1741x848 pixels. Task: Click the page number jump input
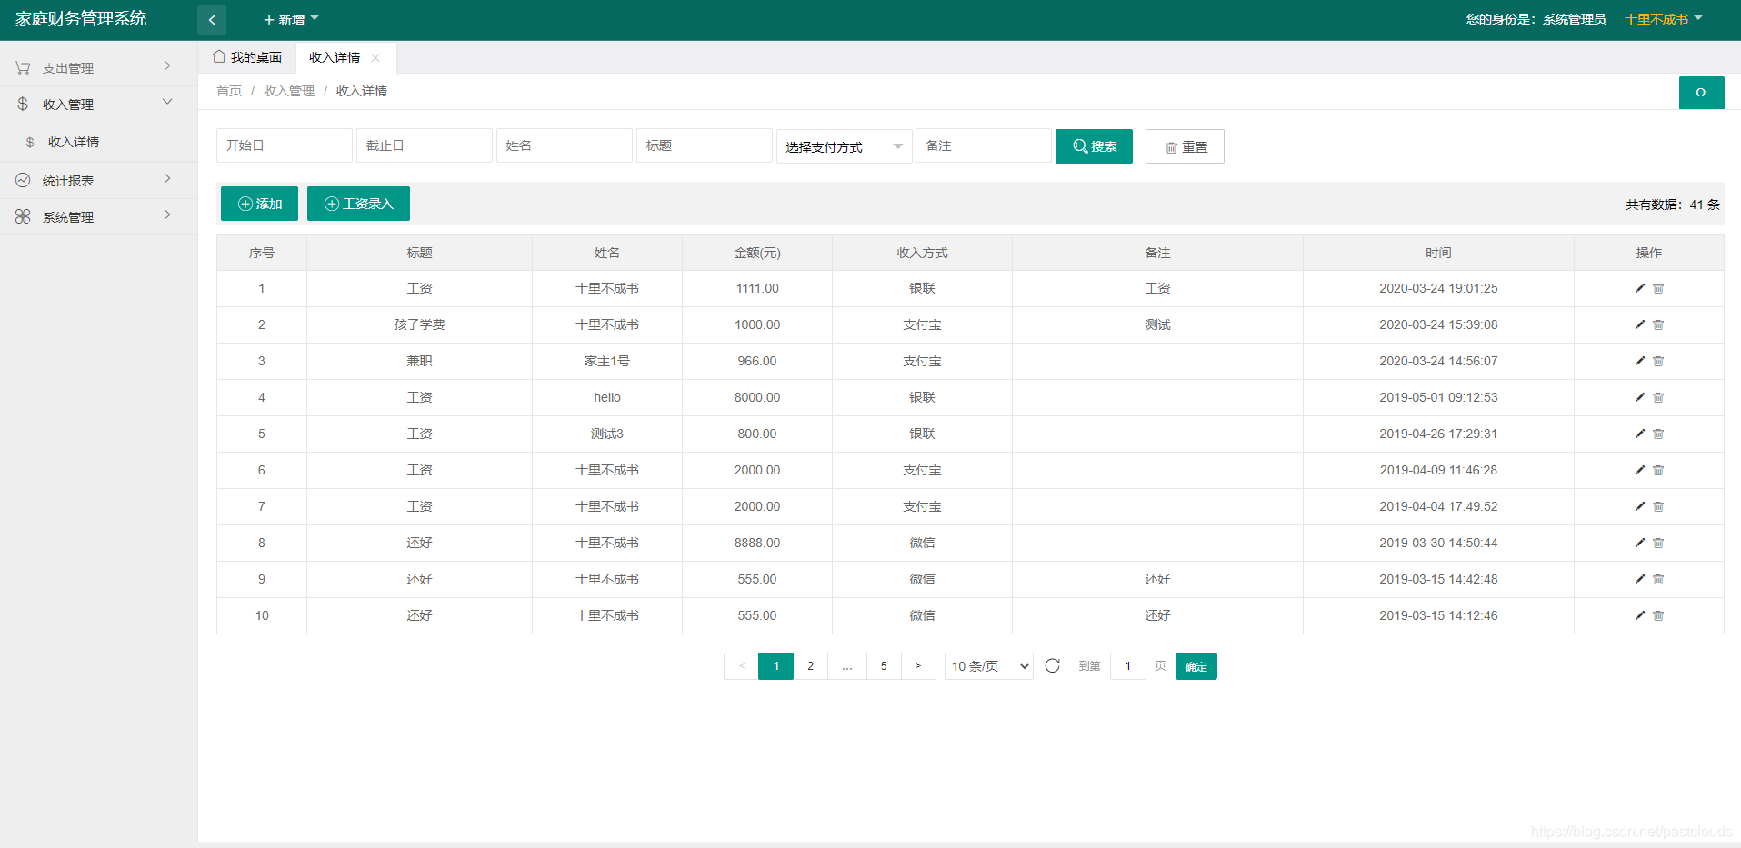1128,666
